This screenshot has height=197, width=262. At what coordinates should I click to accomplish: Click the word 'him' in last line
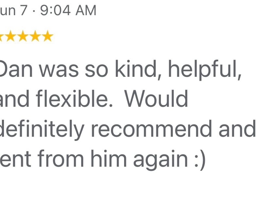click(x=109, y=159)
